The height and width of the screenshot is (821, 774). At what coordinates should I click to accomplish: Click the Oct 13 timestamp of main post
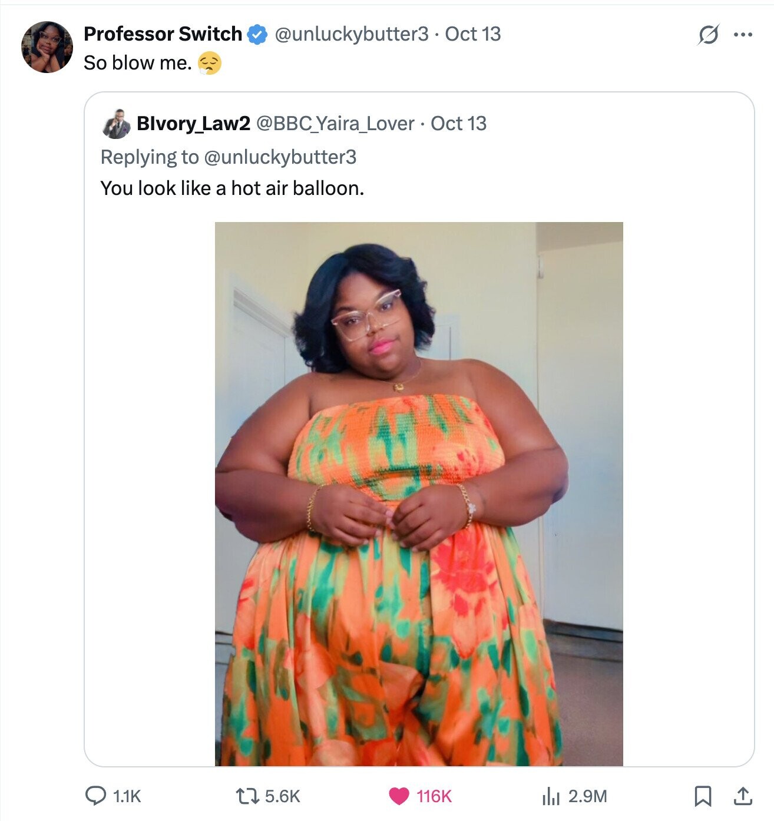pos(472,34)
